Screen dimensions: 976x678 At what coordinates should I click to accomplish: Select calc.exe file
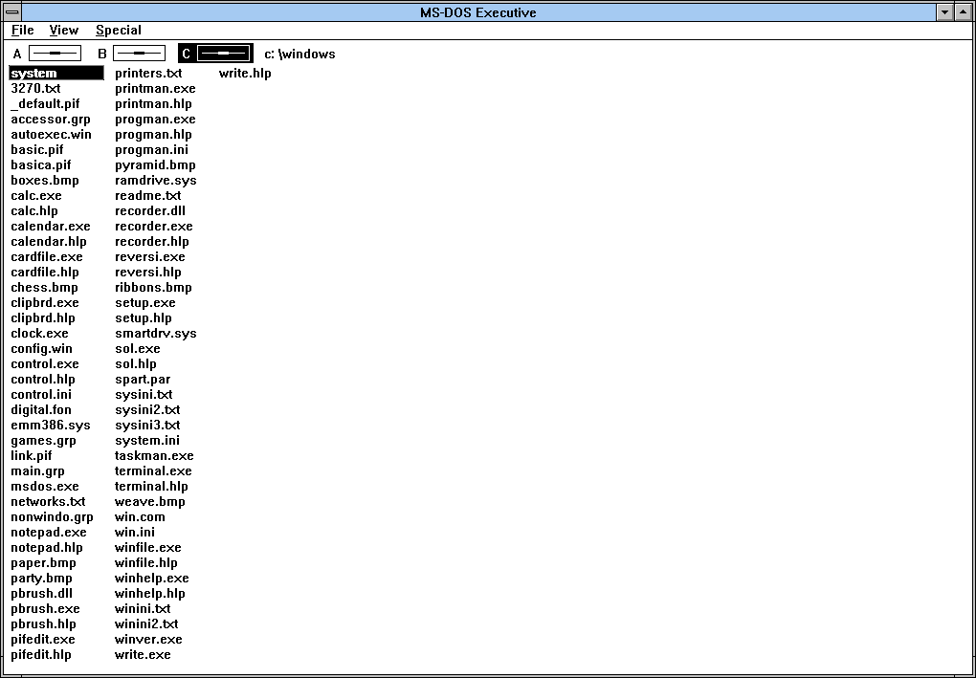36,195
